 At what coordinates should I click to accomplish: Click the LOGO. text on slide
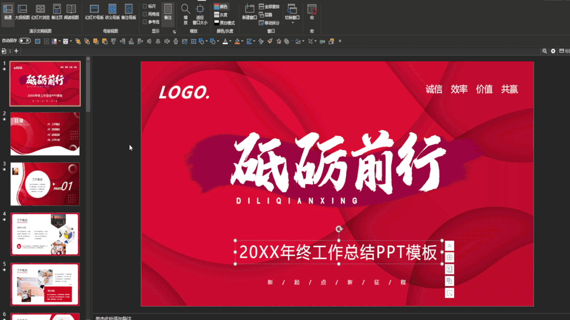[x=184, y=92]
